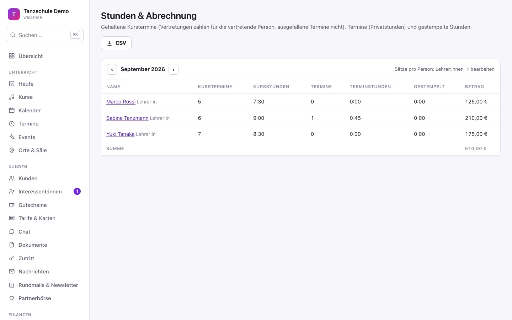Click the Tarife & Karten card icon
This screenshot has height=320, width=512.
[12, 218]
